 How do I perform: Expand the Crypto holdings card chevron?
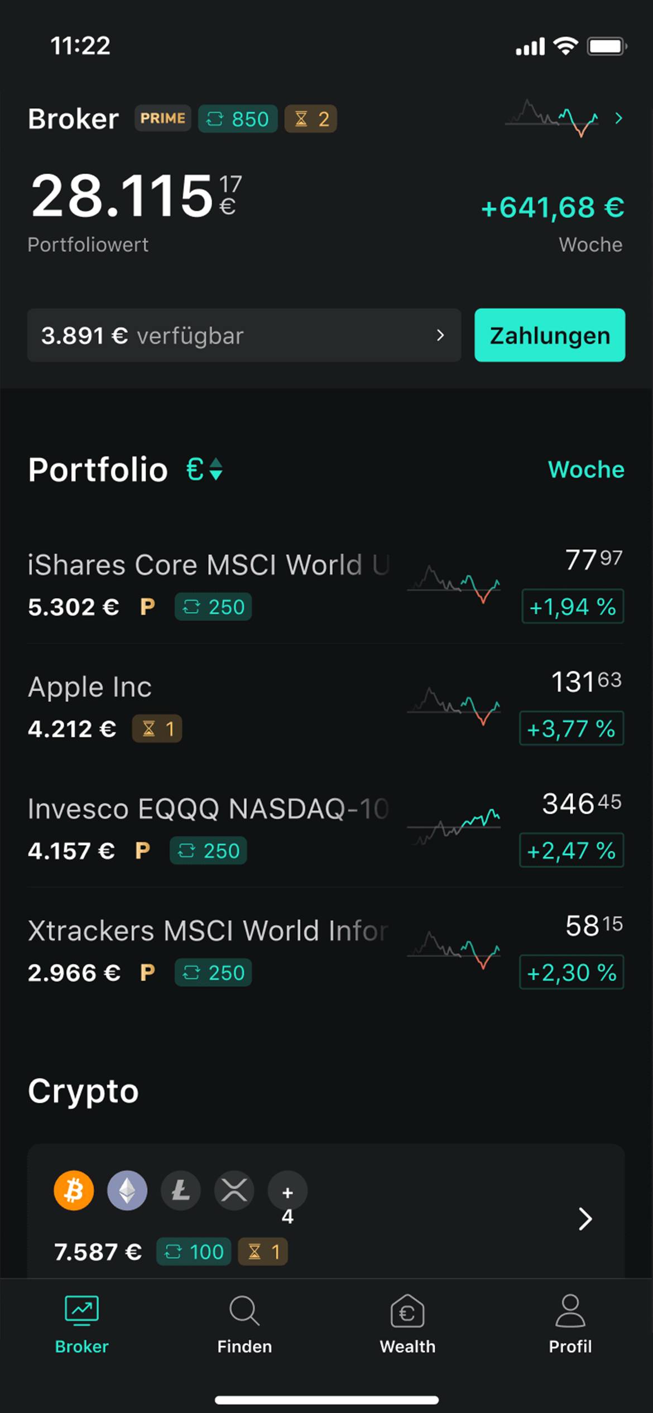pyautogui.click(x=585, y=1219)
